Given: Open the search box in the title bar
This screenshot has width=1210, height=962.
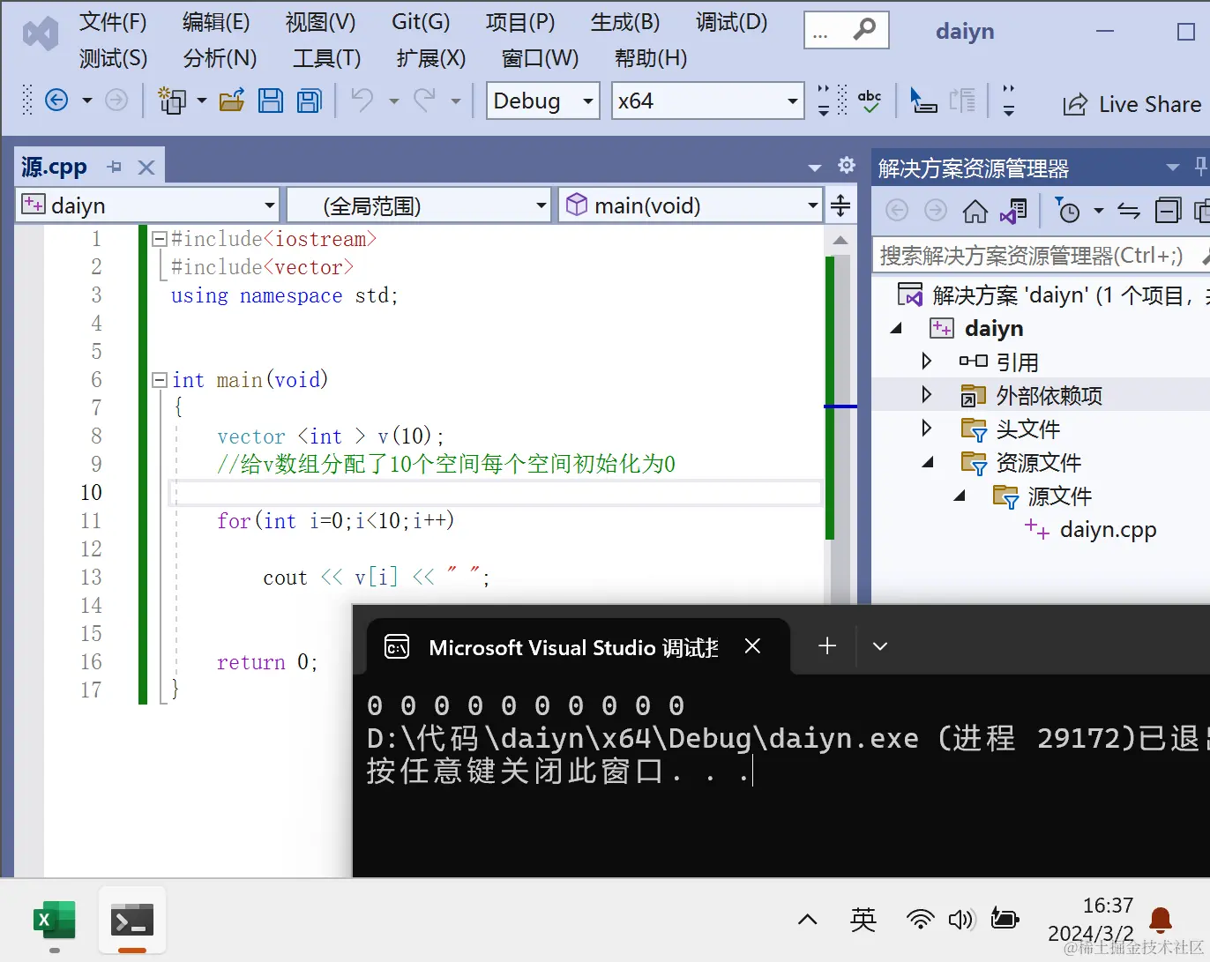Looking at the screenshot, I should [846, 31].
